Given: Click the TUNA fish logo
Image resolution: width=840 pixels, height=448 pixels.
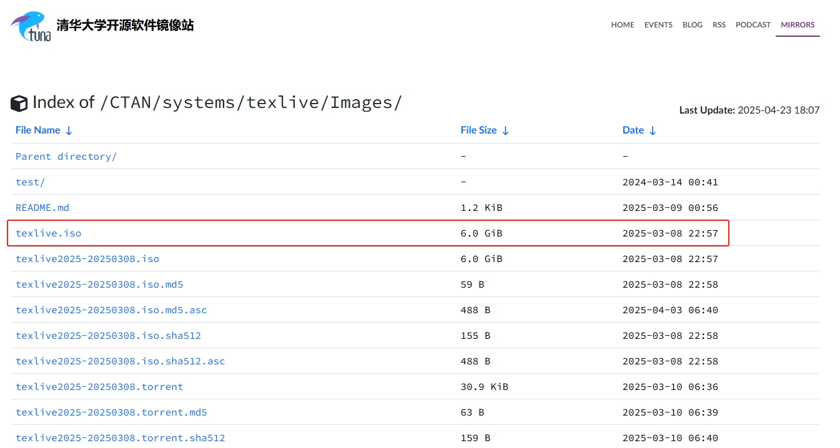Looking at the screenshot, I should (x=30, y=26).
